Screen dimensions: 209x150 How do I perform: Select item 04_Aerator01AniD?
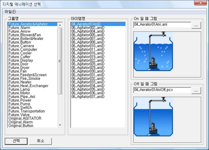click(98, 24)
